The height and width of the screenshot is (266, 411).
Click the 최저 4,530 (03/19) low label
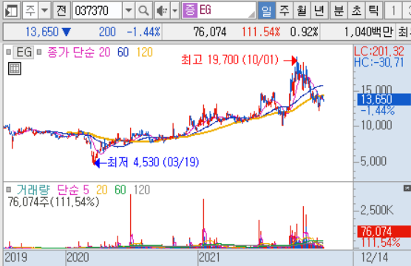(x=153, y=163)
